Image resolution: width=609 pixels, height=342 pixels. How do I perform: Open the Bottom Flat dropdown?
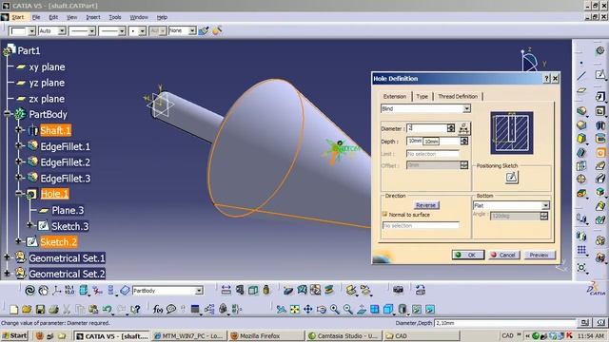(545, 205)
